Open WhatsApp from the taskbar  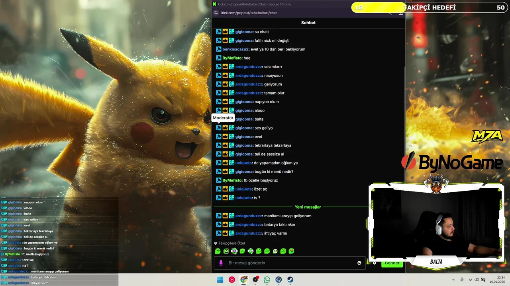[x=267, y=280]
